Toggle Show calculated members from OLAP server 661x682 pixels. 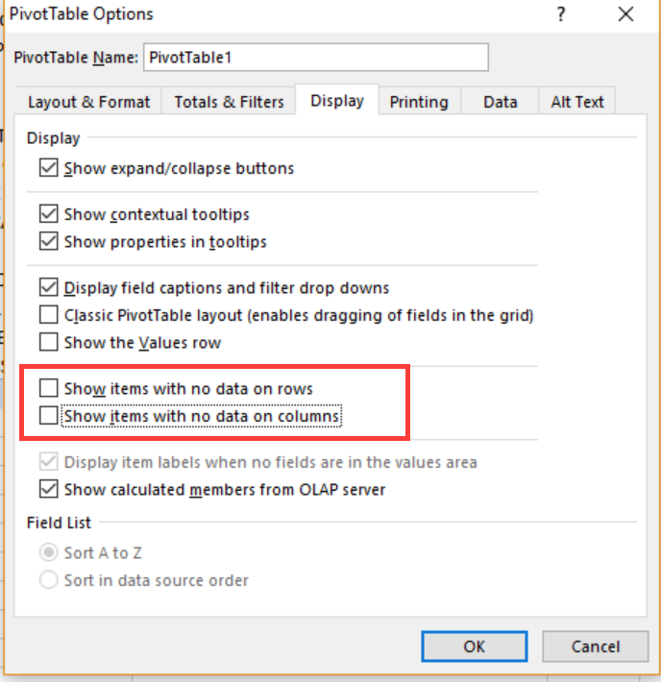pos(48,489)
